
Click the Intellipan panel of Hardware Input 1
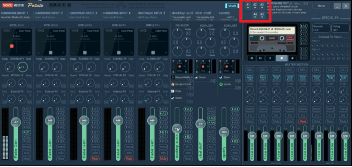tap(17, 42)
